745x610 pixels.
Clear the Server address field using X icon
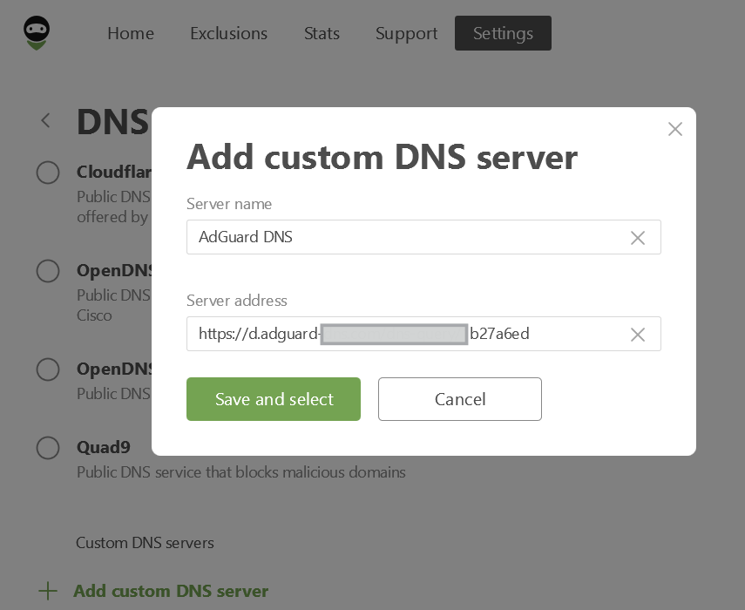(637, 334)
